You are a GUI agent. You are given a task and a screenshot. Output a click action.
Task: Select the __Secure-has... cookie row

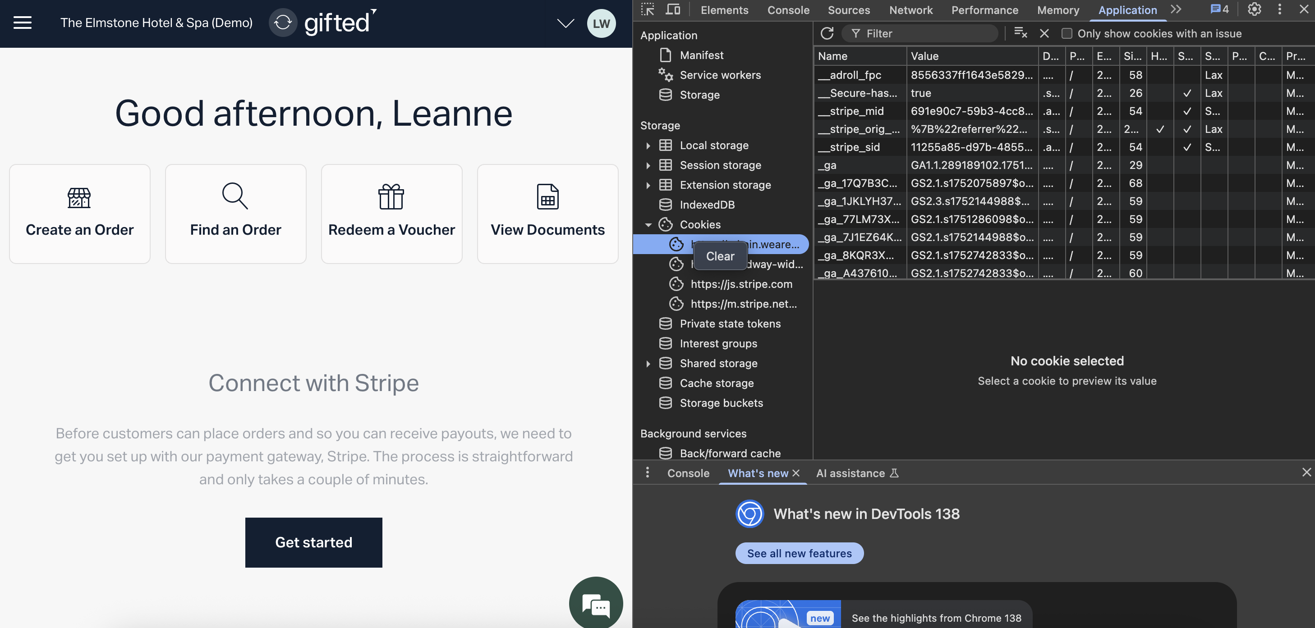1064,93
